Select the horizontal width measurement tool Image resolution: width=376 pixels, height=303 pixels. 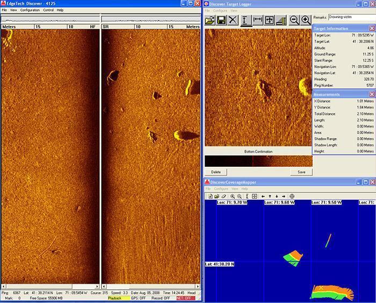[257, 20]
